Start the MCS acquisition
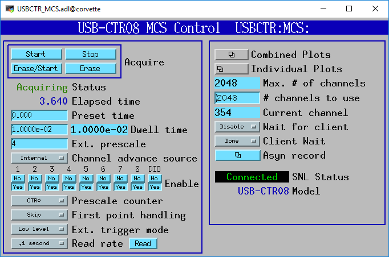Screen dimensions: 389x257 37,54
